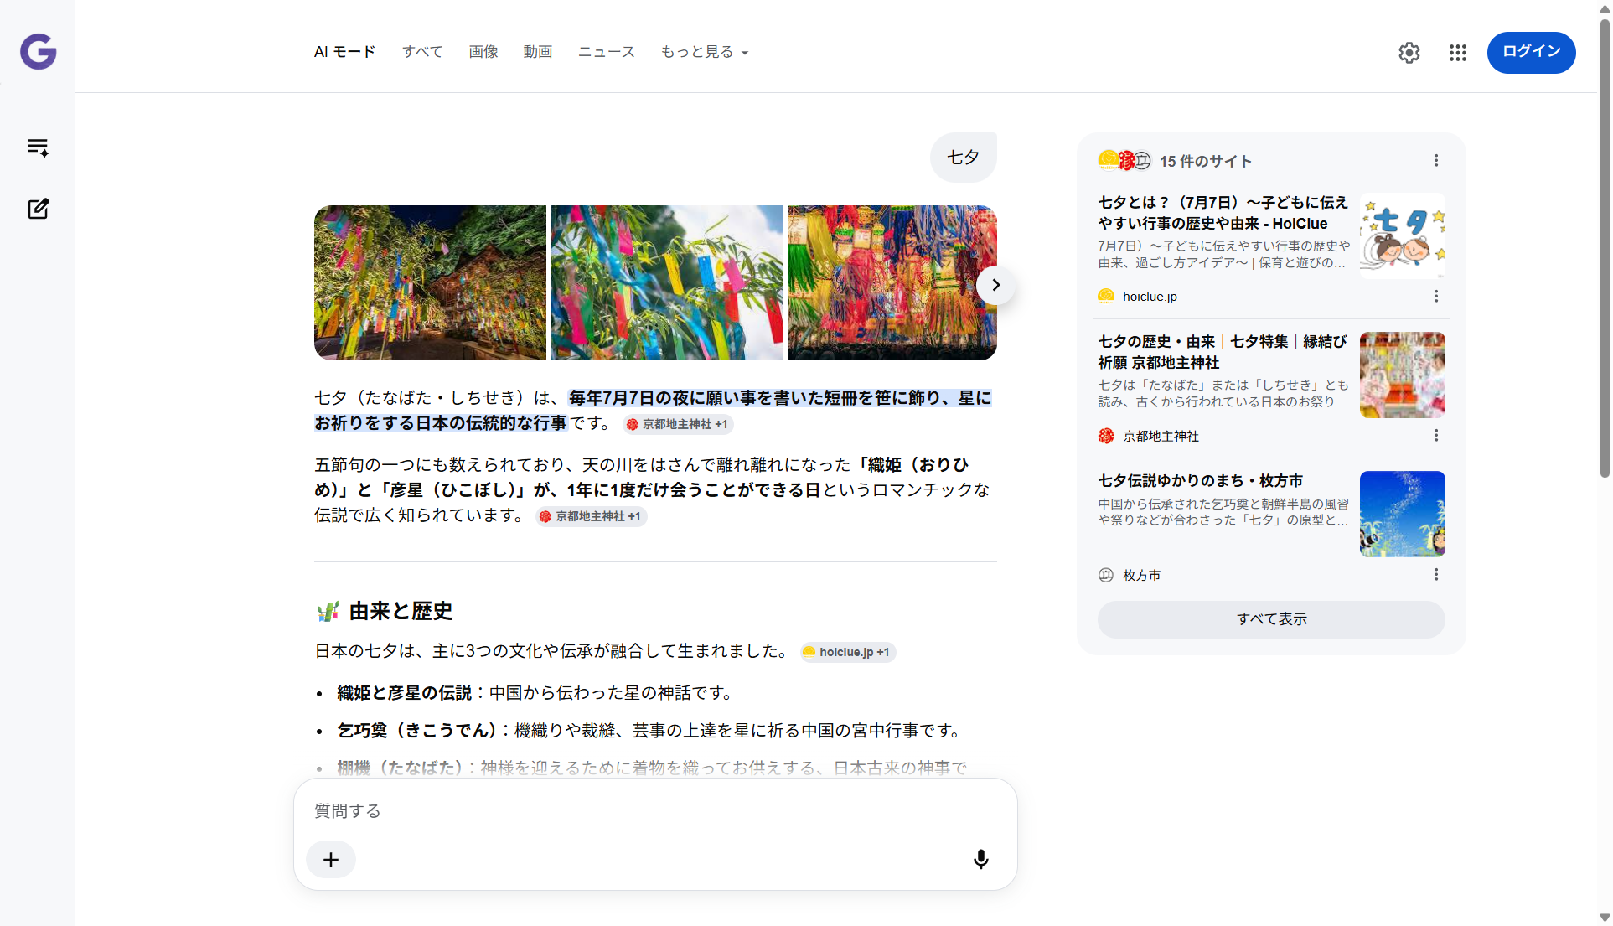This screenshot has height=926, width=1613.
Task: Switch to the ニュース tab
Action: pos(607,52)
